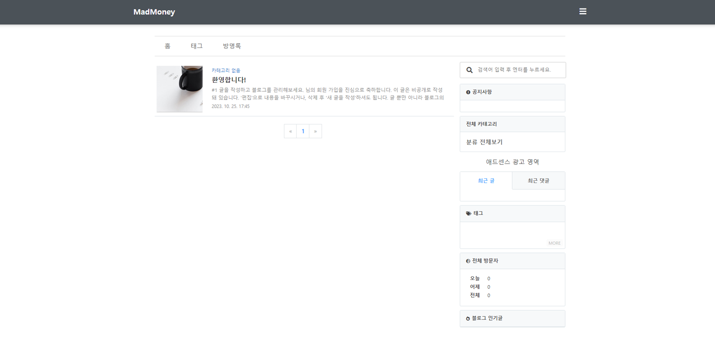
Task: Open the 방명록 menu item
Action: point(232,46)
